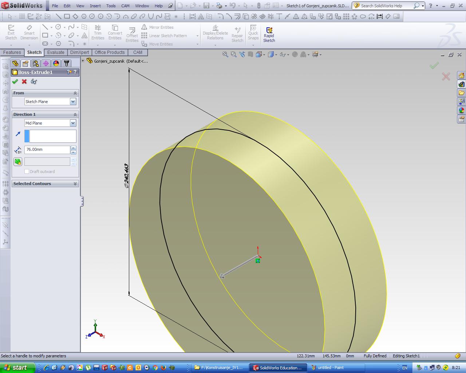Open the File menu
This screenshot has height=373, width=466.
coord(55,6)
